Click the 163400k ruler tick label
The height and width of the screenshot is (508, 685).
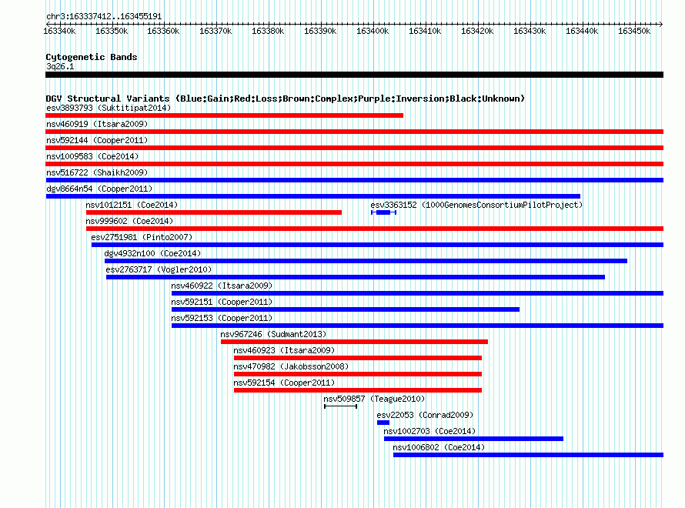[373, 31]
